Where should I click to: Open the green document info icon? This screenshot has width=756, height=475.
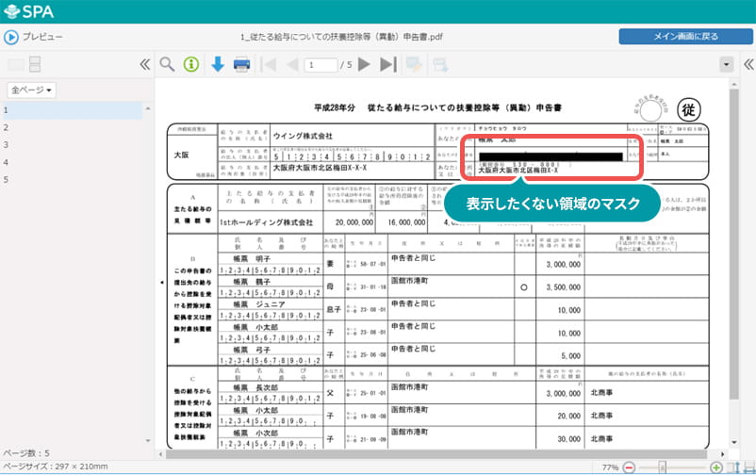(x=191, y=64)
